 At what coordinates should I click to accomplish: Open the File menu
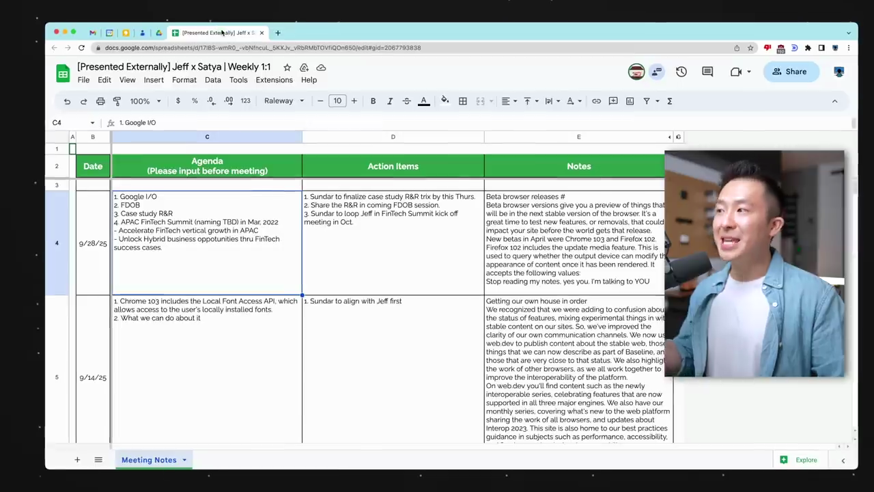[x=83, y=80]
